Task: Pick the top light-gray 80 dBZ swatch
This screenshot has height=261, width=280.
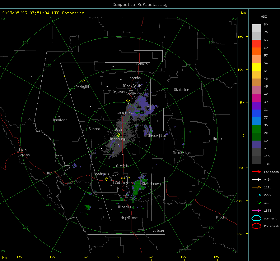Action: point(256,28)
